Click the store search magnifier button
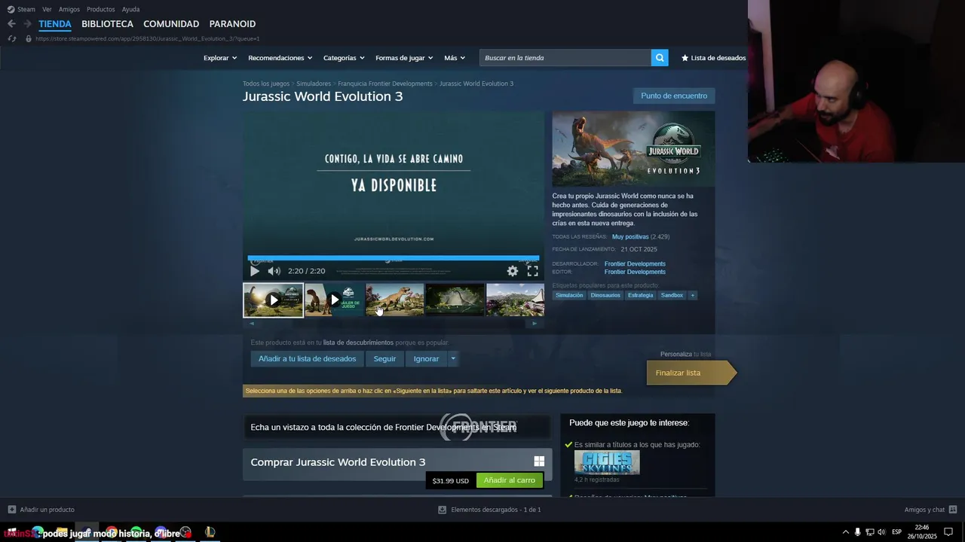This screenshot has height=542, width=965. (x=660, y=58)
